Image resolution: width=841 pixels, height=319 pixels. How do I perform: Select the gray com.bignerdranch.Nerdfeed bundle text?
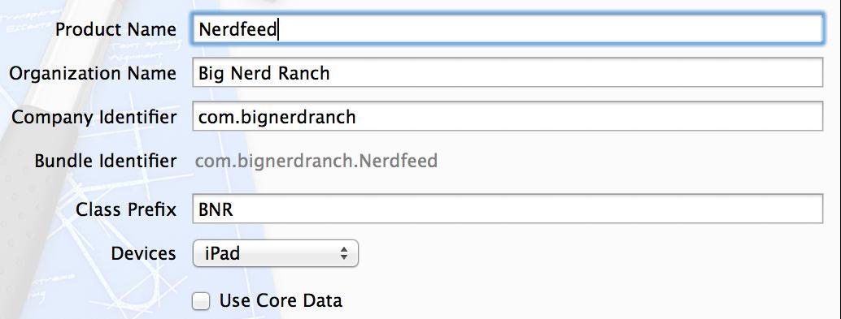click(316, 161)
